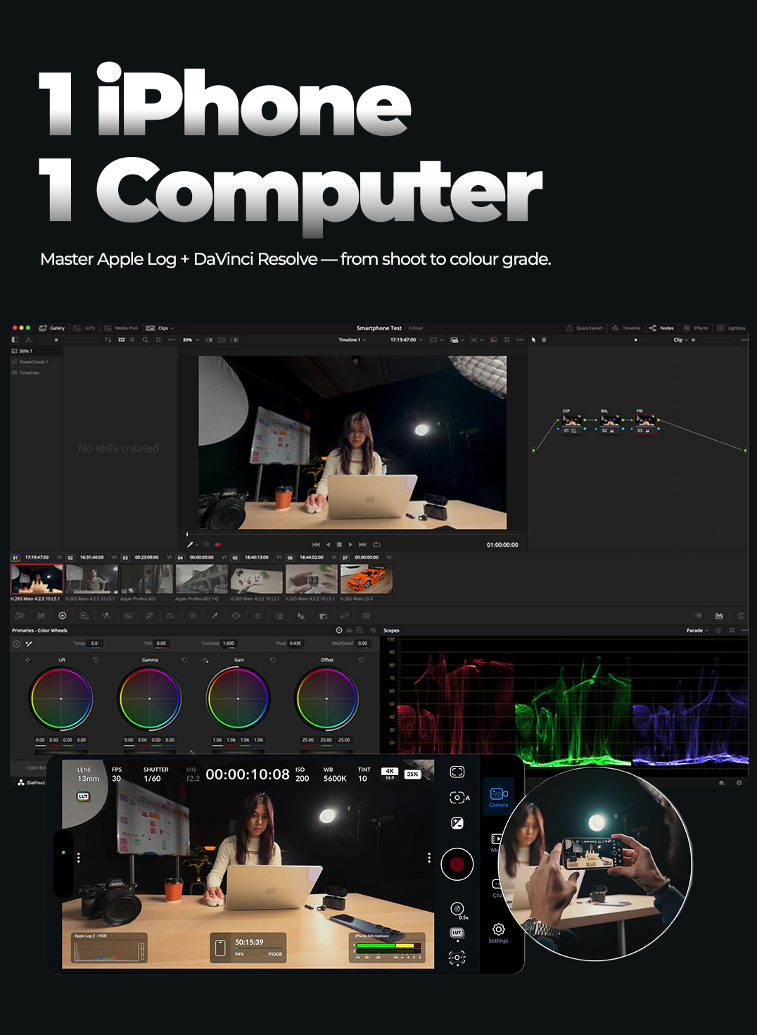Screen dimensions: 757x1035
Task: Tap the WB 5600K setting
Action: point(335,774)
